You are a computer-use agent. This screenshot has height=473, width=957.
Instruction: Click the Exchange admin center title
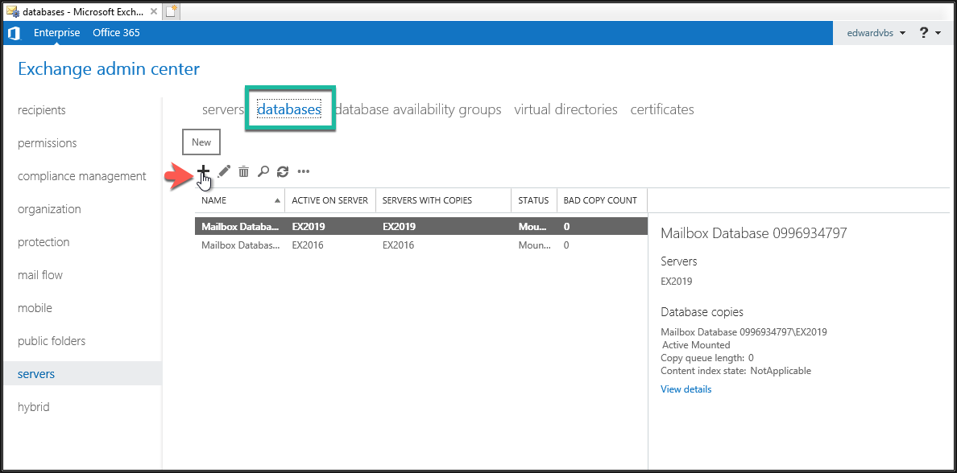109,69
